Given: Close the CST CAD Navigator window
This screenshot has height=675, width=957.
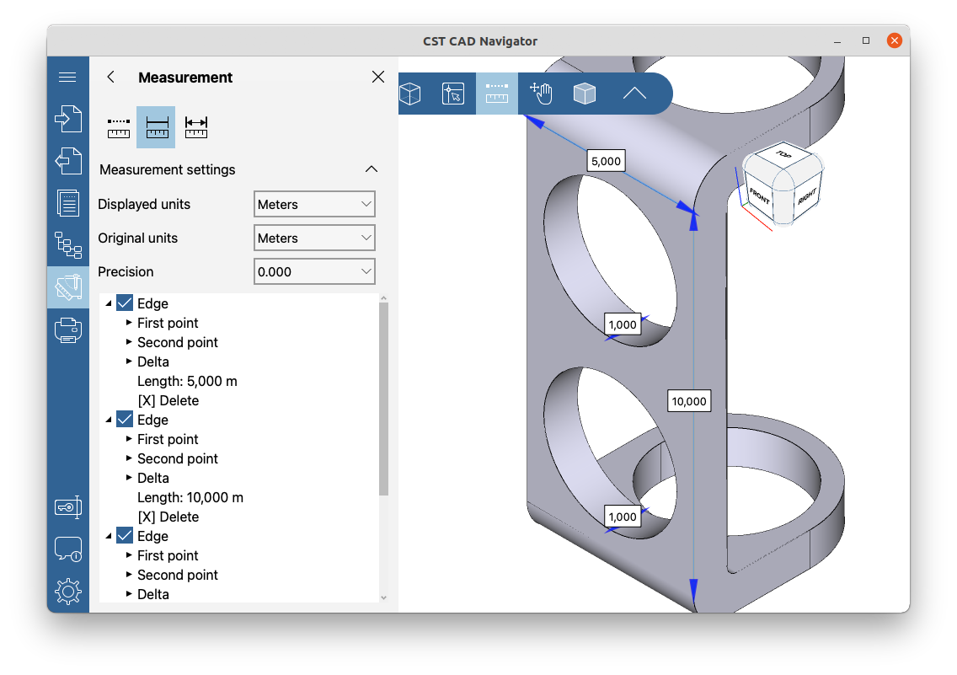Looking at the screenshot, I should (x=894, y=41).
